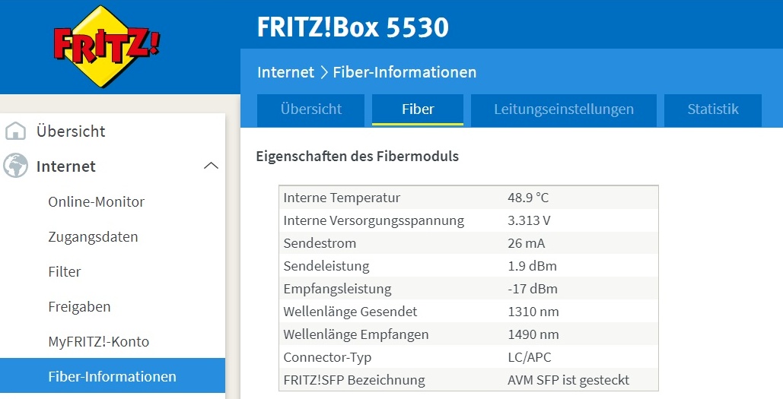The height and width of the screenshot is (399, 783).
Task: Click the Empfangsleistung -17 dBm row
Action: click(469, 289)
